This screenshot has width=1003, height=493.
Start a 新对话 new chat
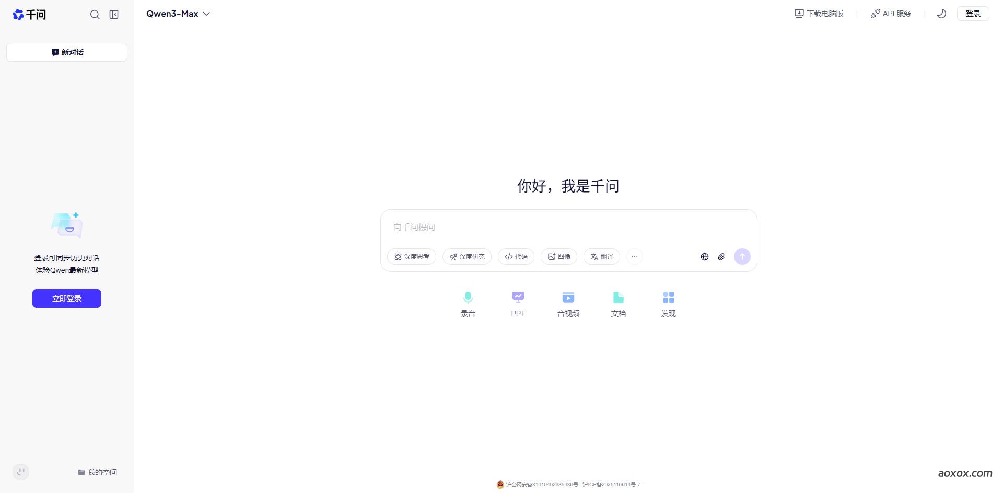pyautogui.click(x=67, y=52)
